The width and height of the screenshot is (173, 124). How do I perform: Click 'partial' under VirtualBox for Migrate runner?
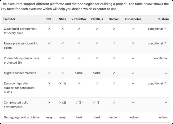[x=79, y=73]
